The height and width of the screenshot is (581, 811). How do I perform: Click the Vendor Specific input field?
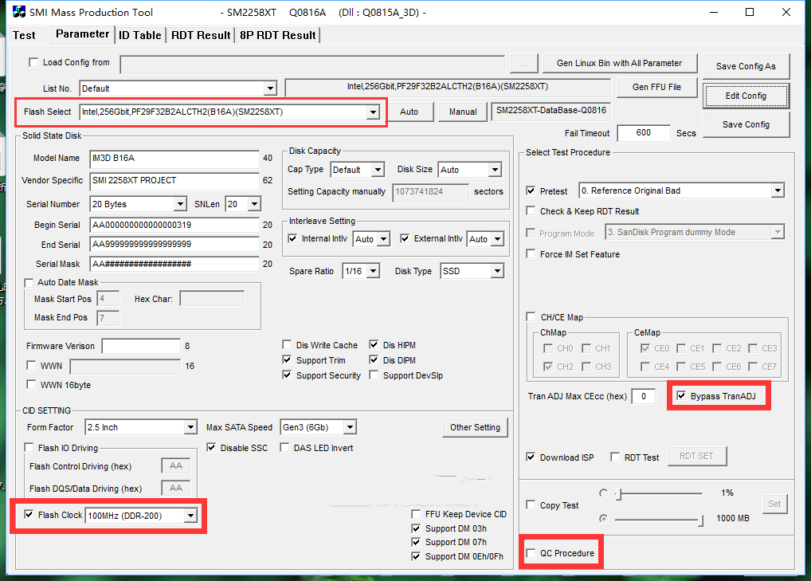click(x=174, y=181)
